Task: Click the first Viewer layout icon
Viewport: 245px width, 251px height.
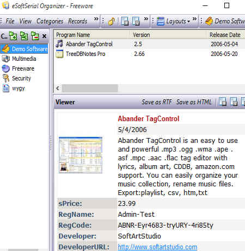Action: [x=223, y=102]
